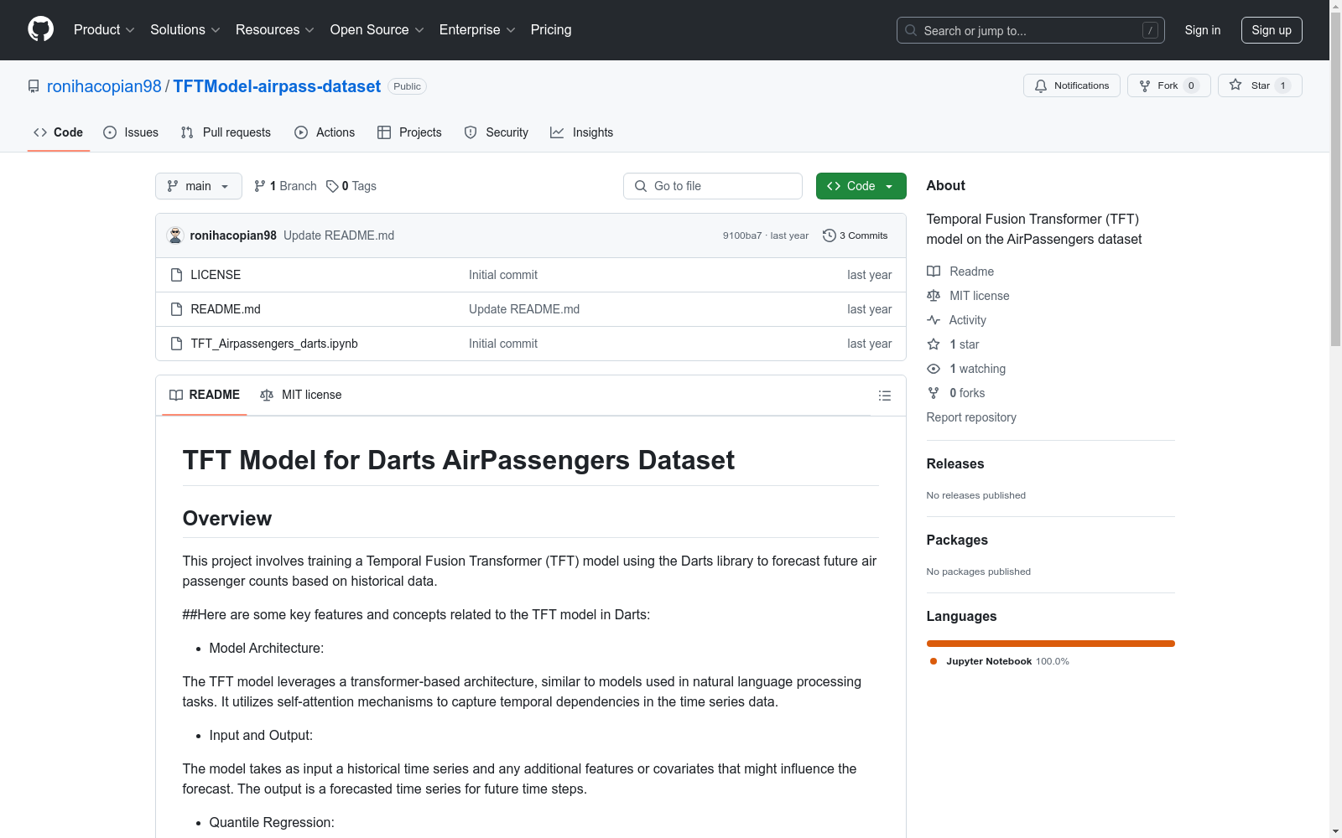The width and height of the screenshot is (1342, 838).
Task: Click the branch icon beside 1 Branch
Action: (260, 186)
